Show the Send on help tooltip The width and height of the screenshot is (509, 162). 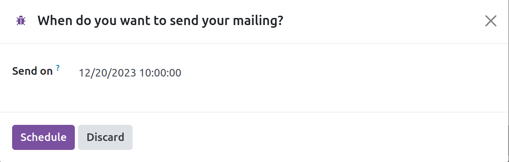[57, 68]
